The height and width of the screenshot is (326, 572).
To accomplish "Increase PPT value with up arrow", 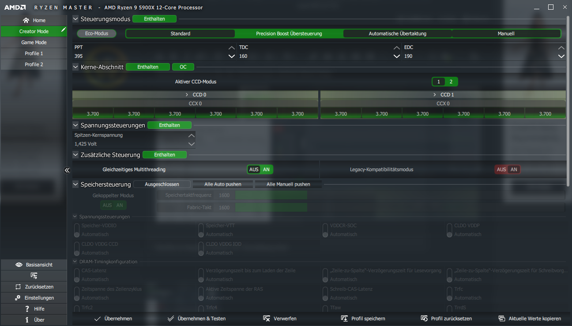I will click(231, 48).
